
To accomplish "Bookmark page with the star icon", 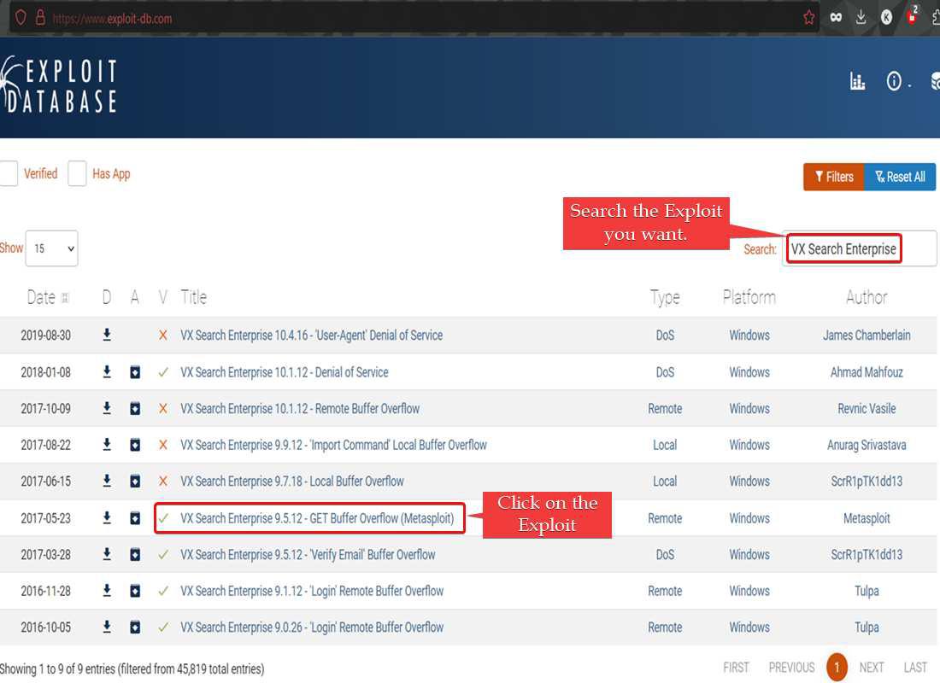I will coord(808,17).
